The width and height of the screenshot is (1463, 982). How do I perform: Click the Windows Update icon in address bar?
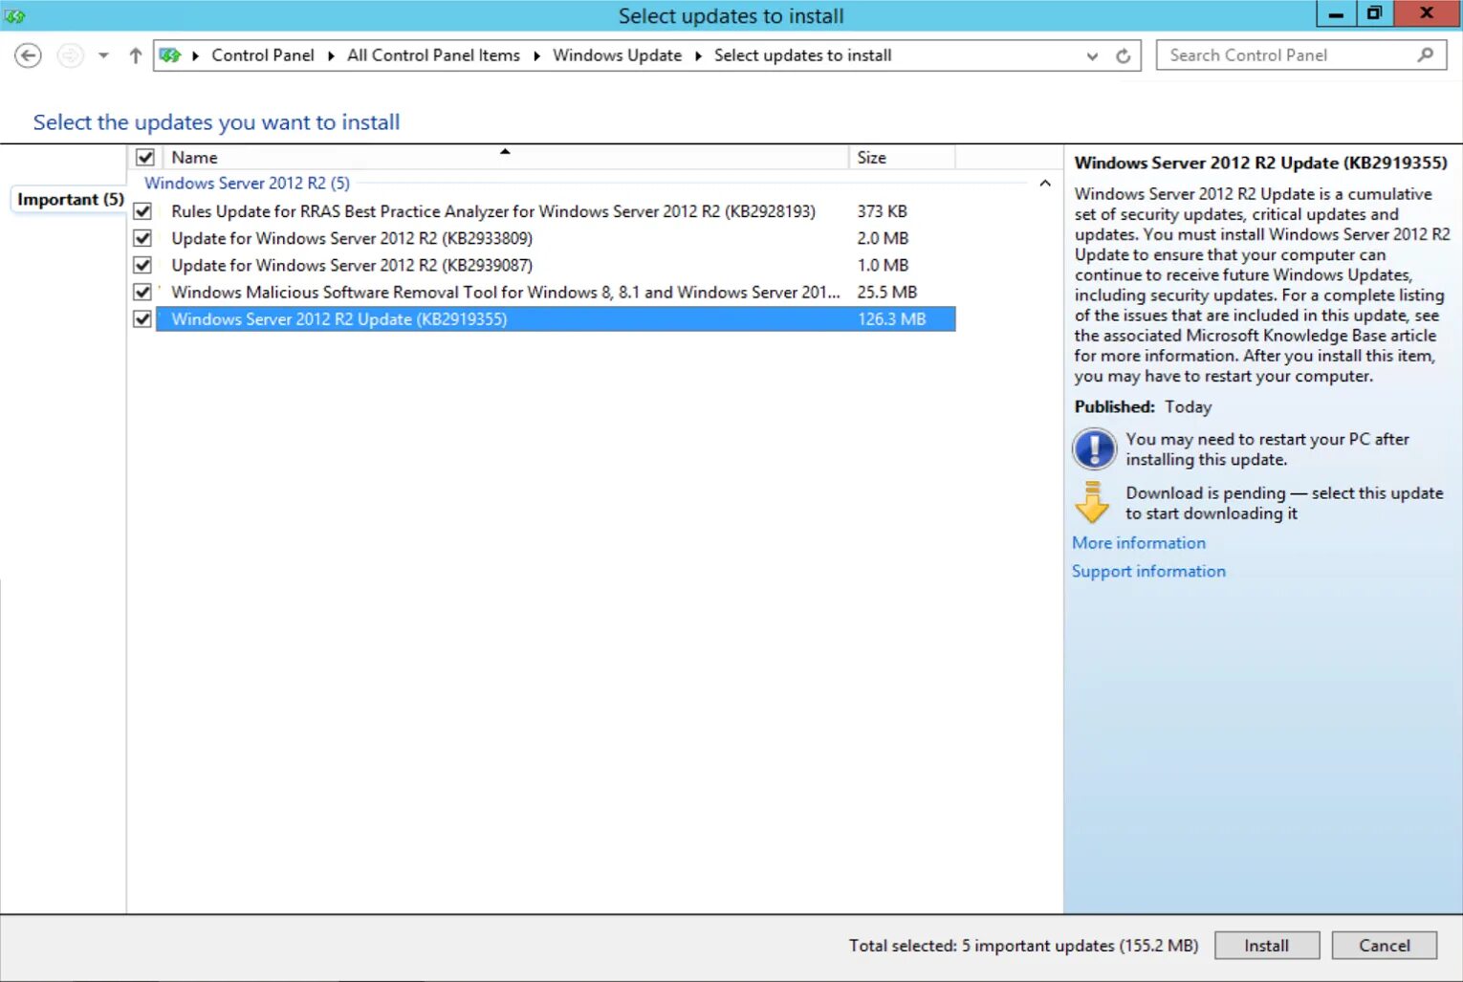click(170, 55)
